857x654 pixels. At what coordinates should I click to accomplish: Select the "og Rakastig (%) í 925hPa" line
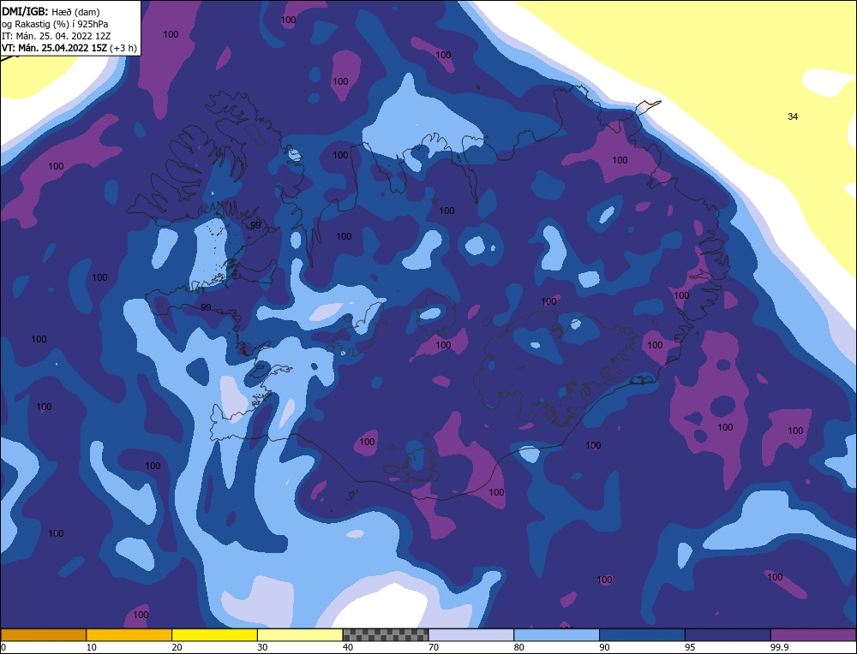tap(55, 23)
